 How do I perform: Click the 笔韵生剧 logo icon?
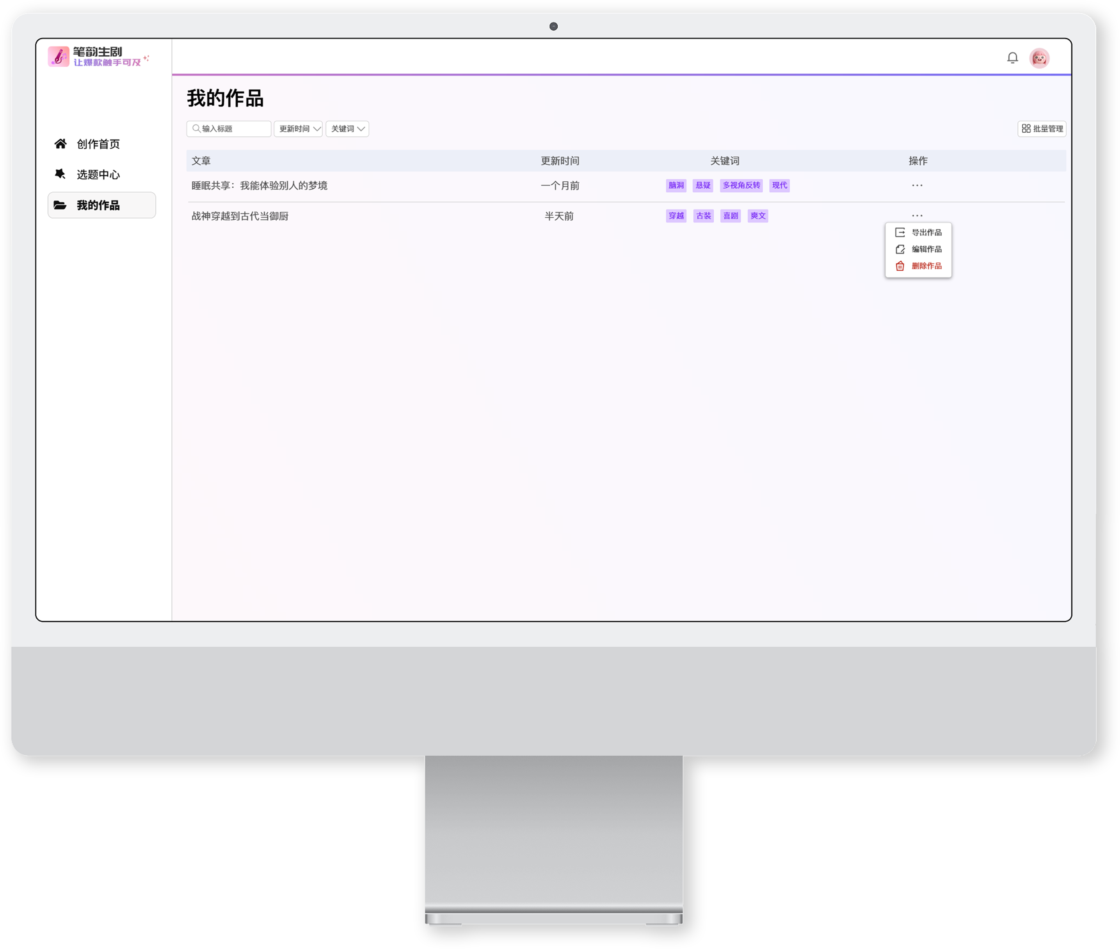58,57
